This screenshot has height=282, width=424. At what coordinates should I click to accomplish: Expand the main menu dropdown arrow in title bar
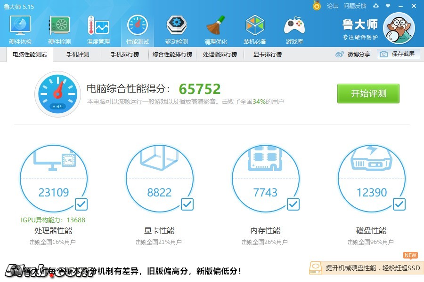(388, 6)
